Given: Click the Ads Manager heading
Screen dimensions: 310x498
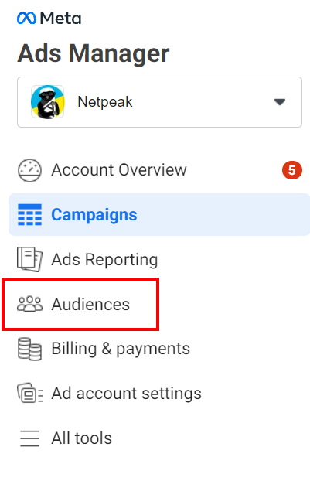Looking at the screenshot, I should (x=94, y=53).
